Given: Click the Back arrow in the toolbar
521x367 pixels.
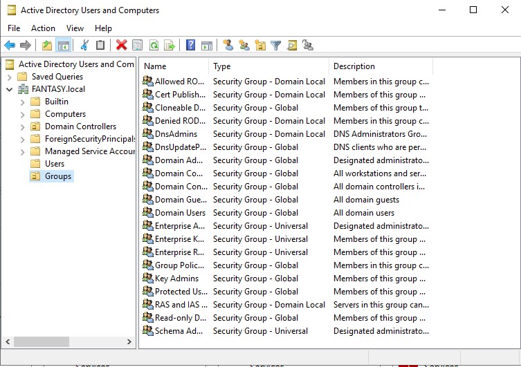Looking at the screenshot, I should tap(10, 45).
